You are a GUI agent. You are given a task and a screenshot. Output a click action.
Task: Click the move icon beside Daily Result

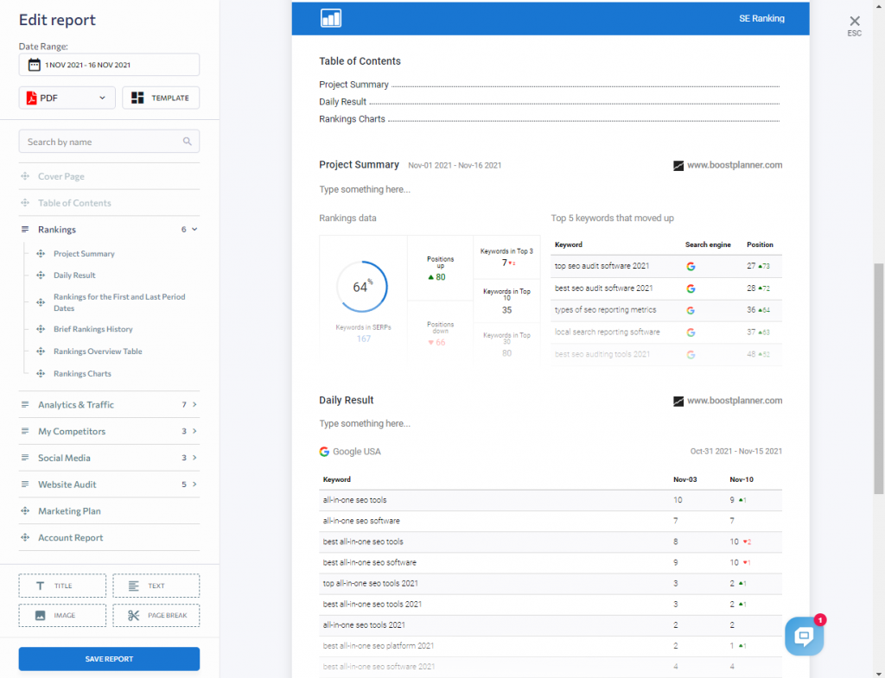point(41,276)
